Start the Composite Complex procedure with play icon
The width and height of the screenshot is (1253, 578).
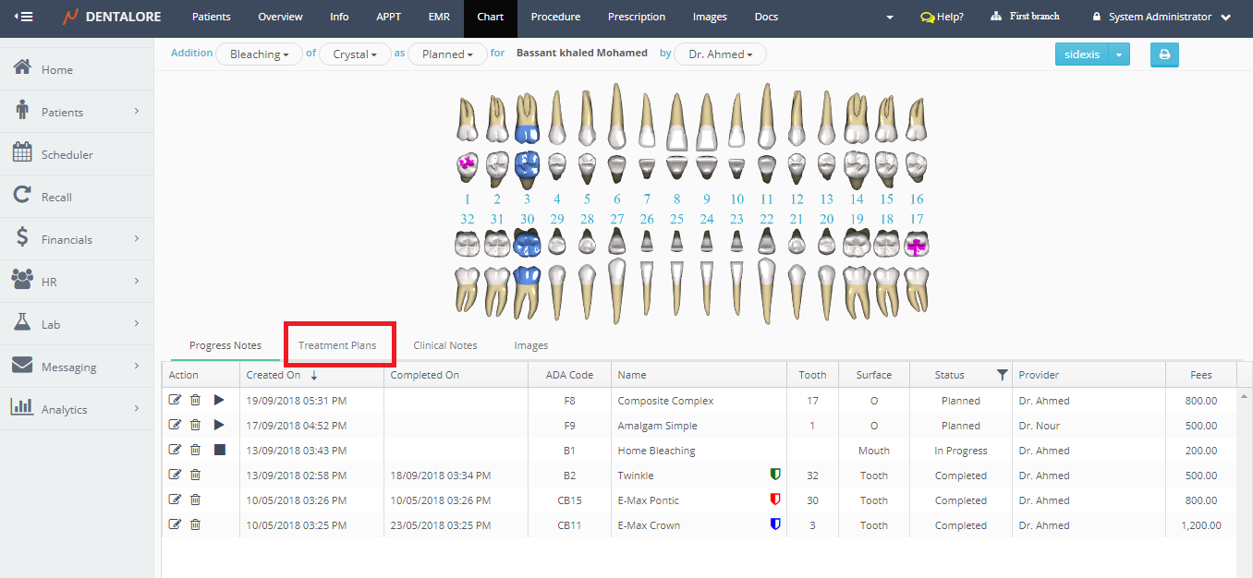219,400
